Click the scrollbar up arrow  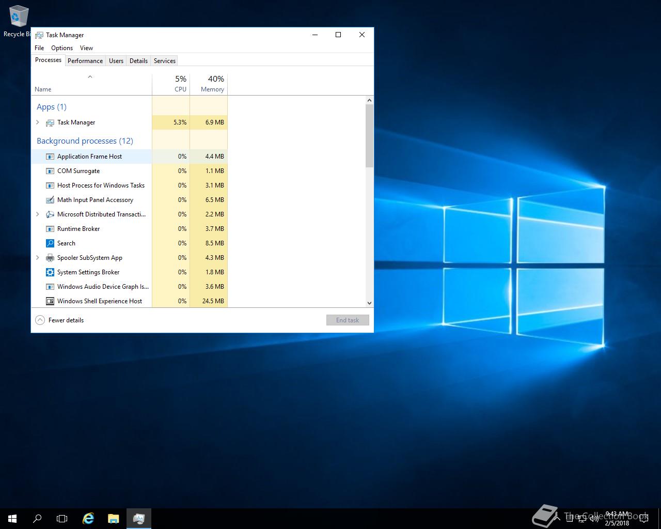point(369,100)
